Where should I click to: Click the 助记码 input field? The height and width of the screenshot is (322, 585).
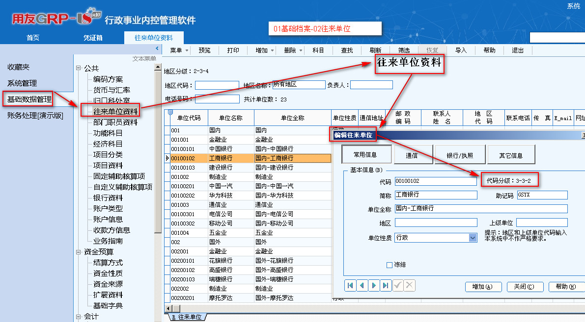(542, 195)
